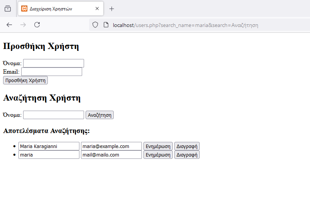Click the search Όνομα input field
This screenshot has width=310, height=224.
point(54,115)
